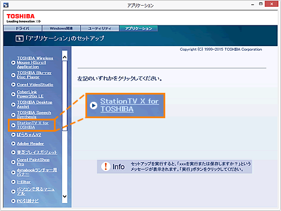
Task: Click the arrow icon beside dynabookランチャー用バナー
Action: pyautogui.click(x=13, y=172)
